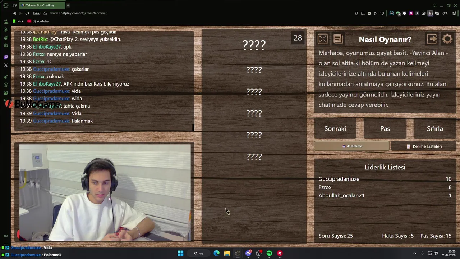Open Discord from taskbar
Viewport: 460px width, 259px height.
(248, 253)
